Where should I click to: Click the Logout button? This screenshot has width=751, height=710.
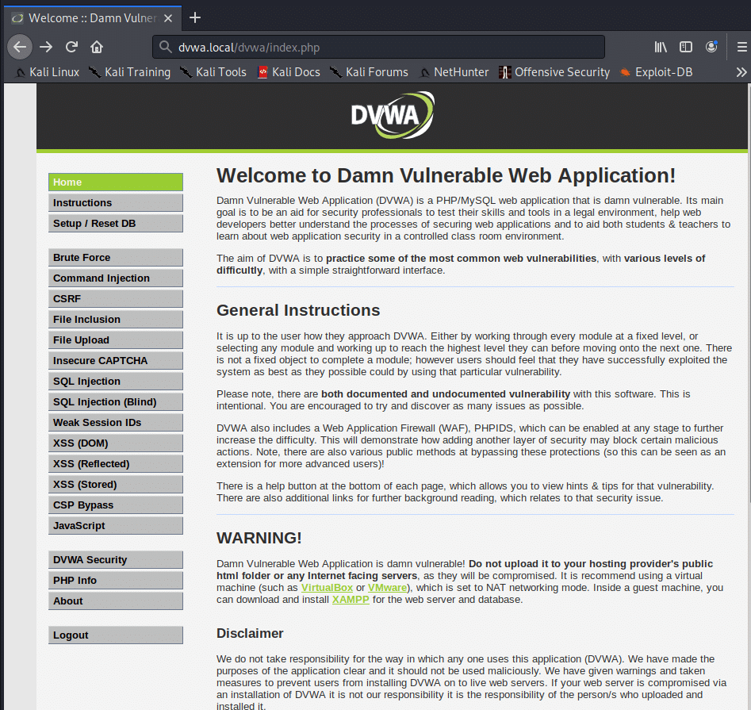point(115,635)
